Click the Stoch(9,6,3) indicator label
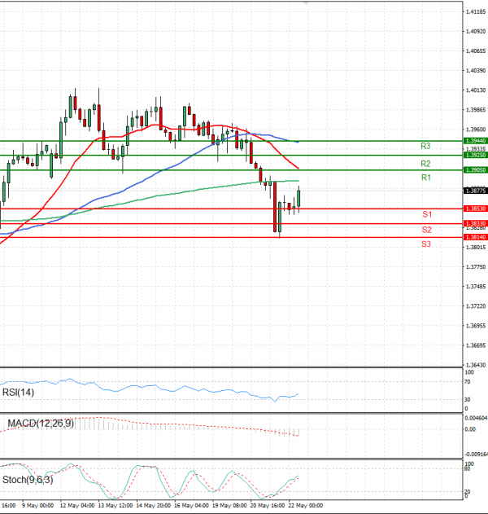488x514 pixels. point(28,480)
